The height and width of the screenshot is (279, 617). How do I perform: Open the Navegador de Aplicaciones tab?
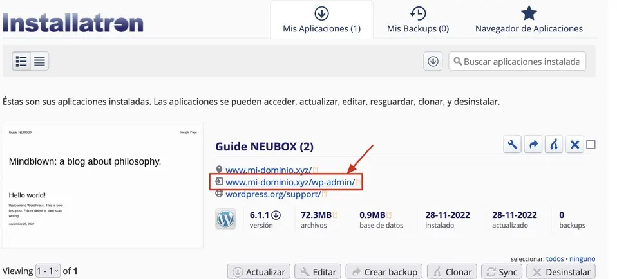click(529, 20)
